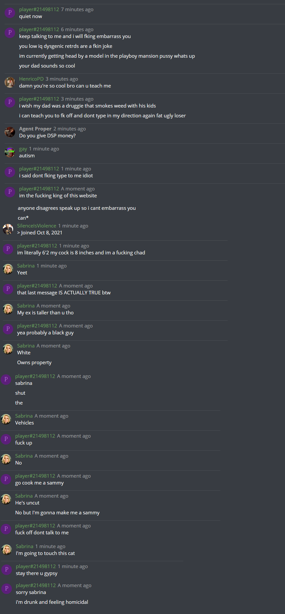Click Sabrina's name above My ex is taller
This screenshot has width=285, height=614.
(26, 306)
